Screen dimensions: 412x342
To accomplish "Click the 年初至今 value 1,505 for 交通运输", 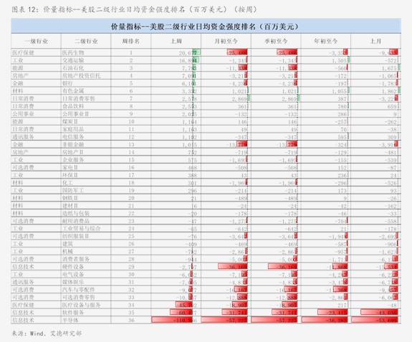I will point(340,61).
